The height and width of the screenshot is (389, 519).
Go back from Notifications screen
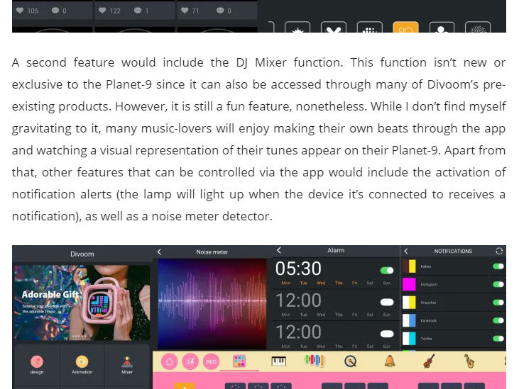(x=406, y=251)
